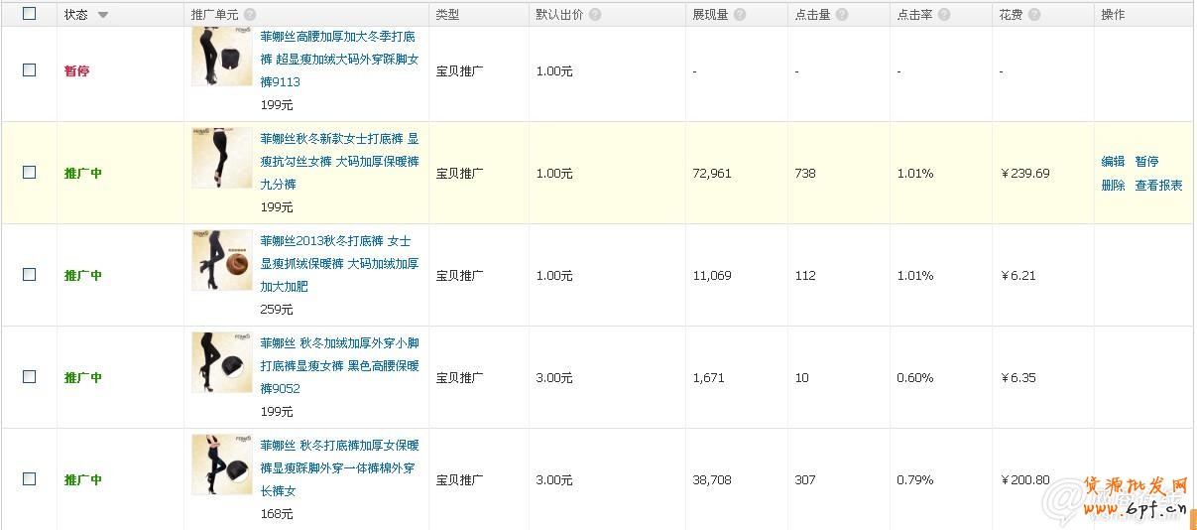Open 查看报表 report link

point(1158,186)
